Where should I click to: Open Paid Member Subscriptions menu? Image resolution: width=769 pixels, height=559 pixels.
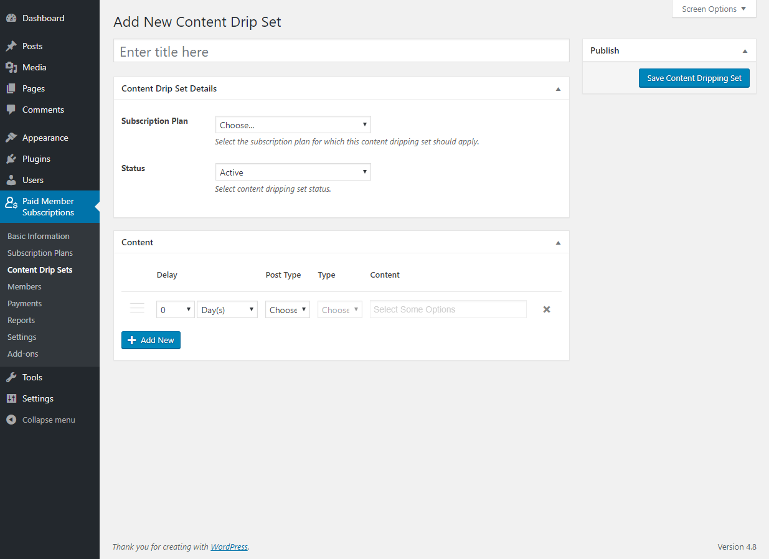(x=50, y=207)
